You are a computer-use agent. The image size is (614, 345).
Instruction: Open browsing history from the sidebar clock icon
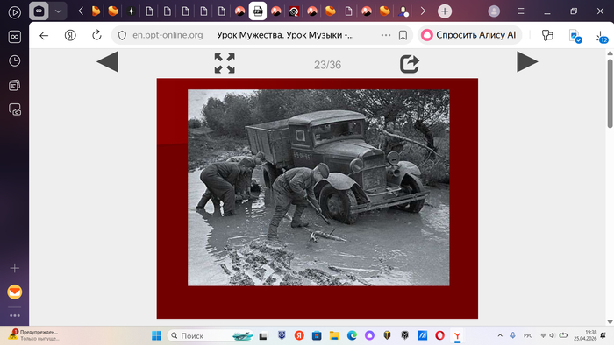[15, 60]
